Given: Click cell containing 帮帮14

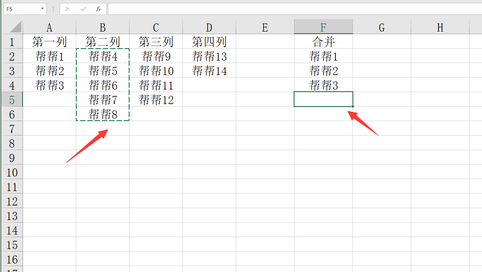Looking at the screenshot, I should tap(209, 70).
